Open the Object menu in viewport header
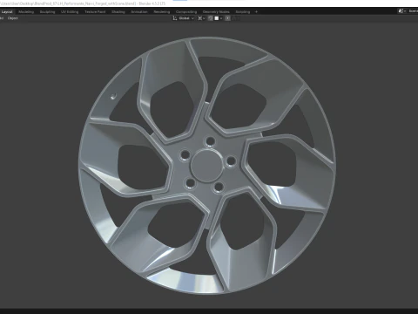The width and height of the screenshot is (418, 314). tap(13, 18)
